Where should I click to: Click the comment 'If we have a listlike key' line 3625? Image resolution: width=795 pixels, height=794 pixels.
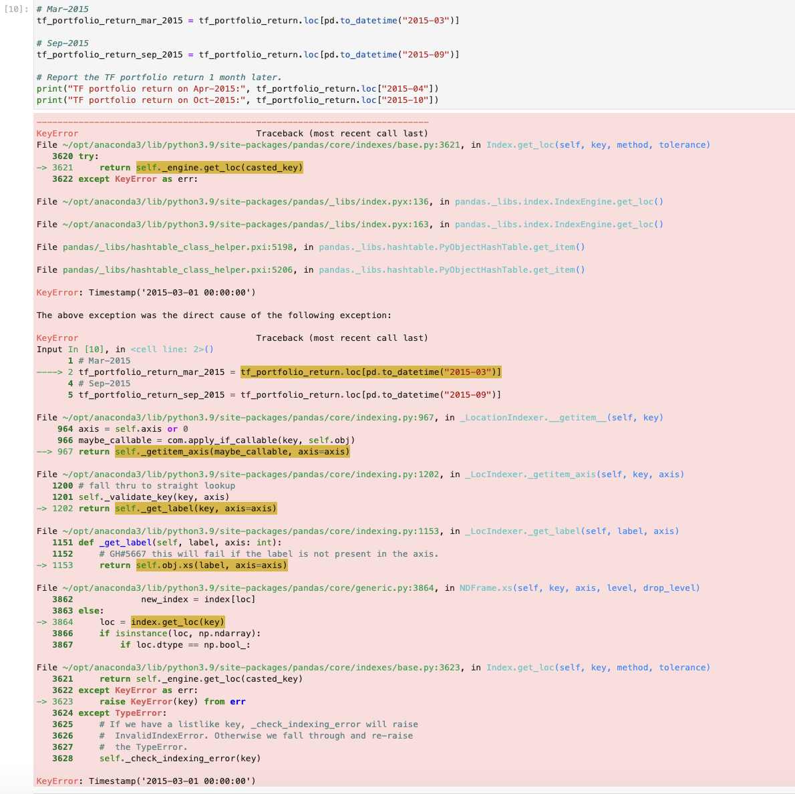click(x=259, y=724)
